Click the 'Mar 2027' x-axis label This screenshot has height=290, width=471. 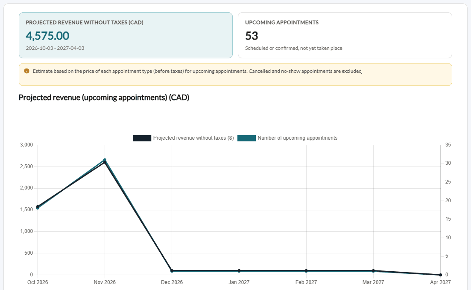tap(373, 282)
